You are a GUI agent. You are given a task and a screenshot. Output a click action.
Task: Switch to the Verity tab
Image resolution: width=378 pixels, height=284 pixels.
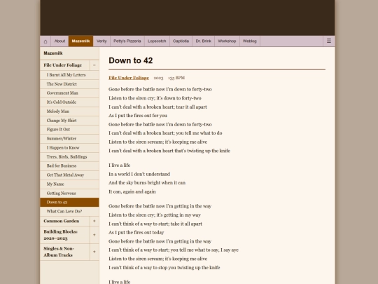(x=101, y=41)
